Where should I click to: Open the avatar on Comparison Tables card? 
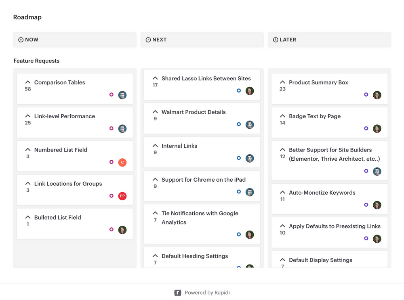(122, 95)
